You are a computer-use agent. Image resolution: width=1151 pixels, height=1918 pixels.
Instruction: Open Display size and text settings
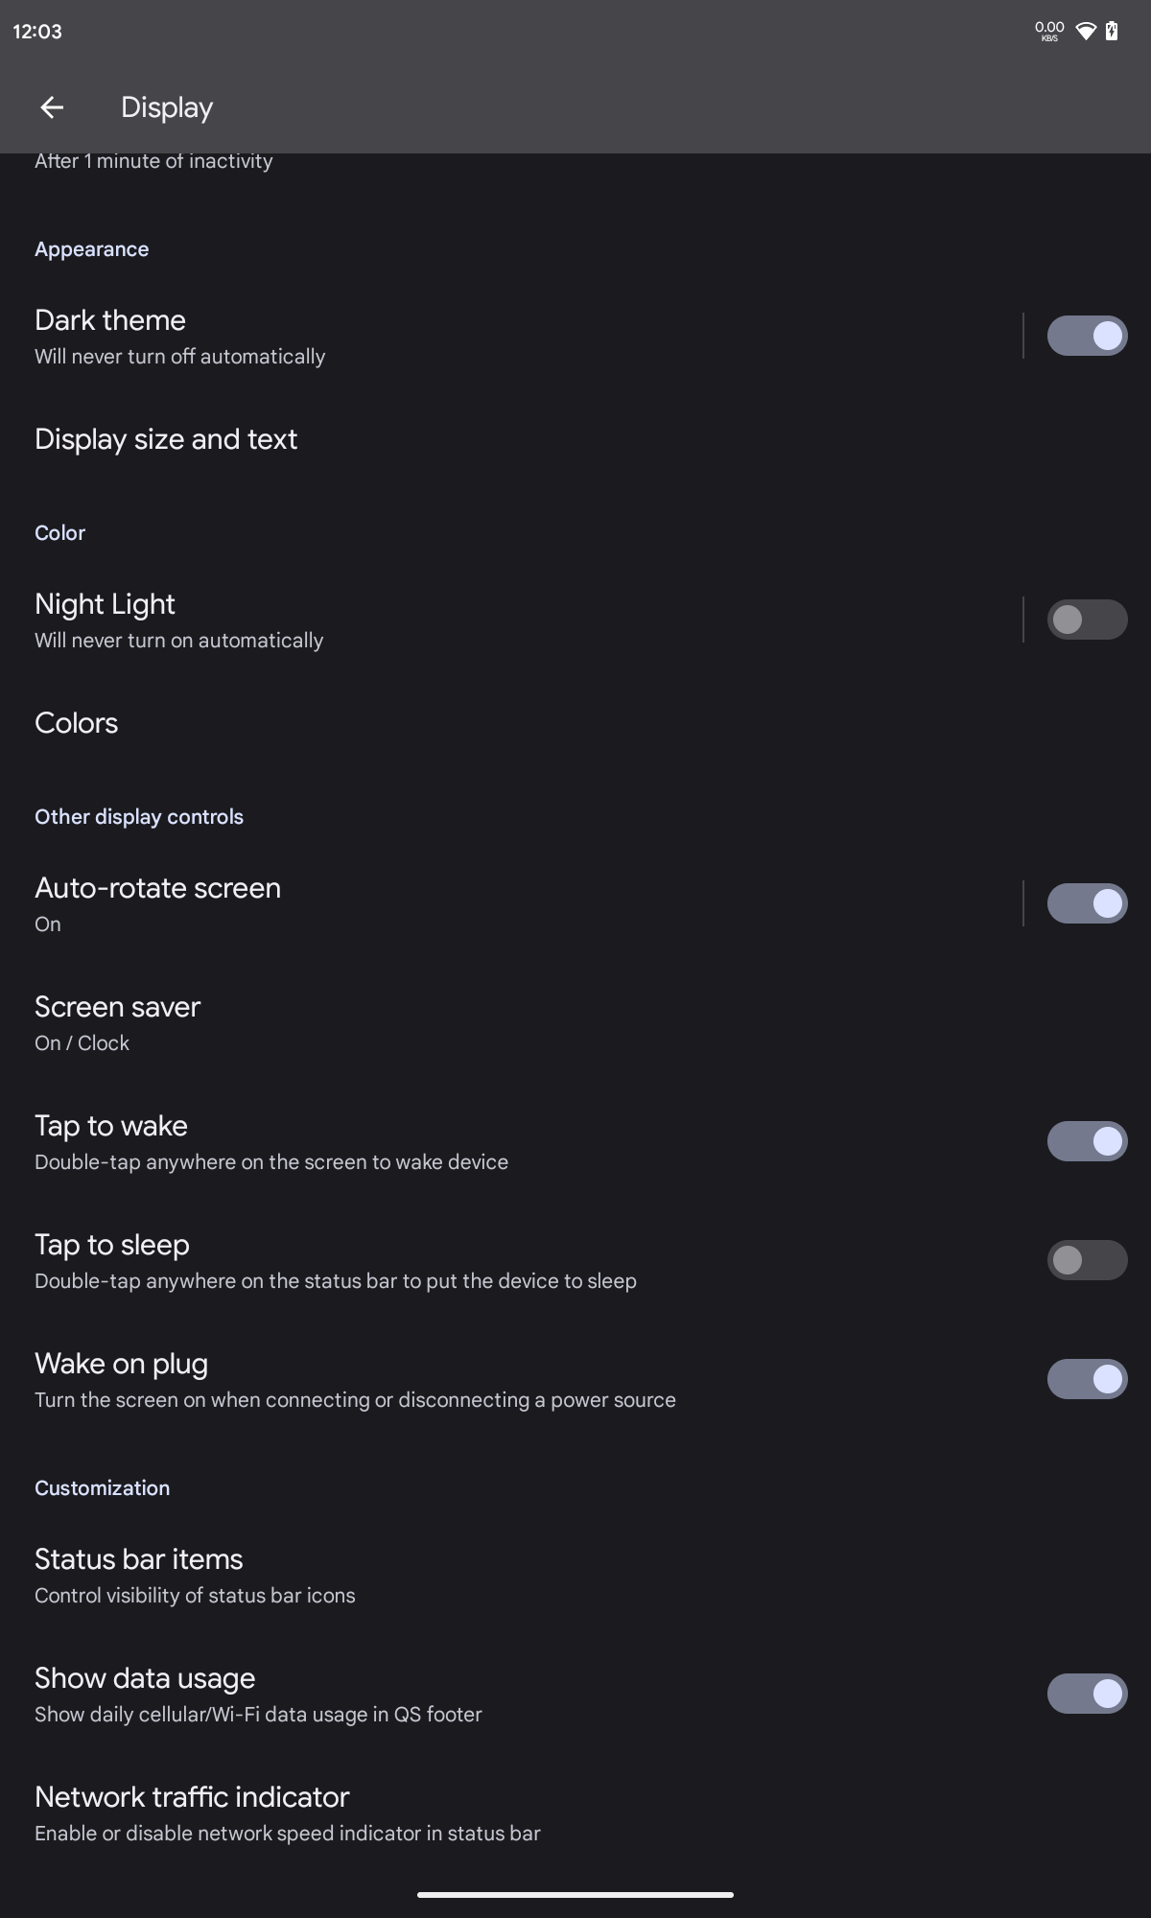tap(166, 439)
